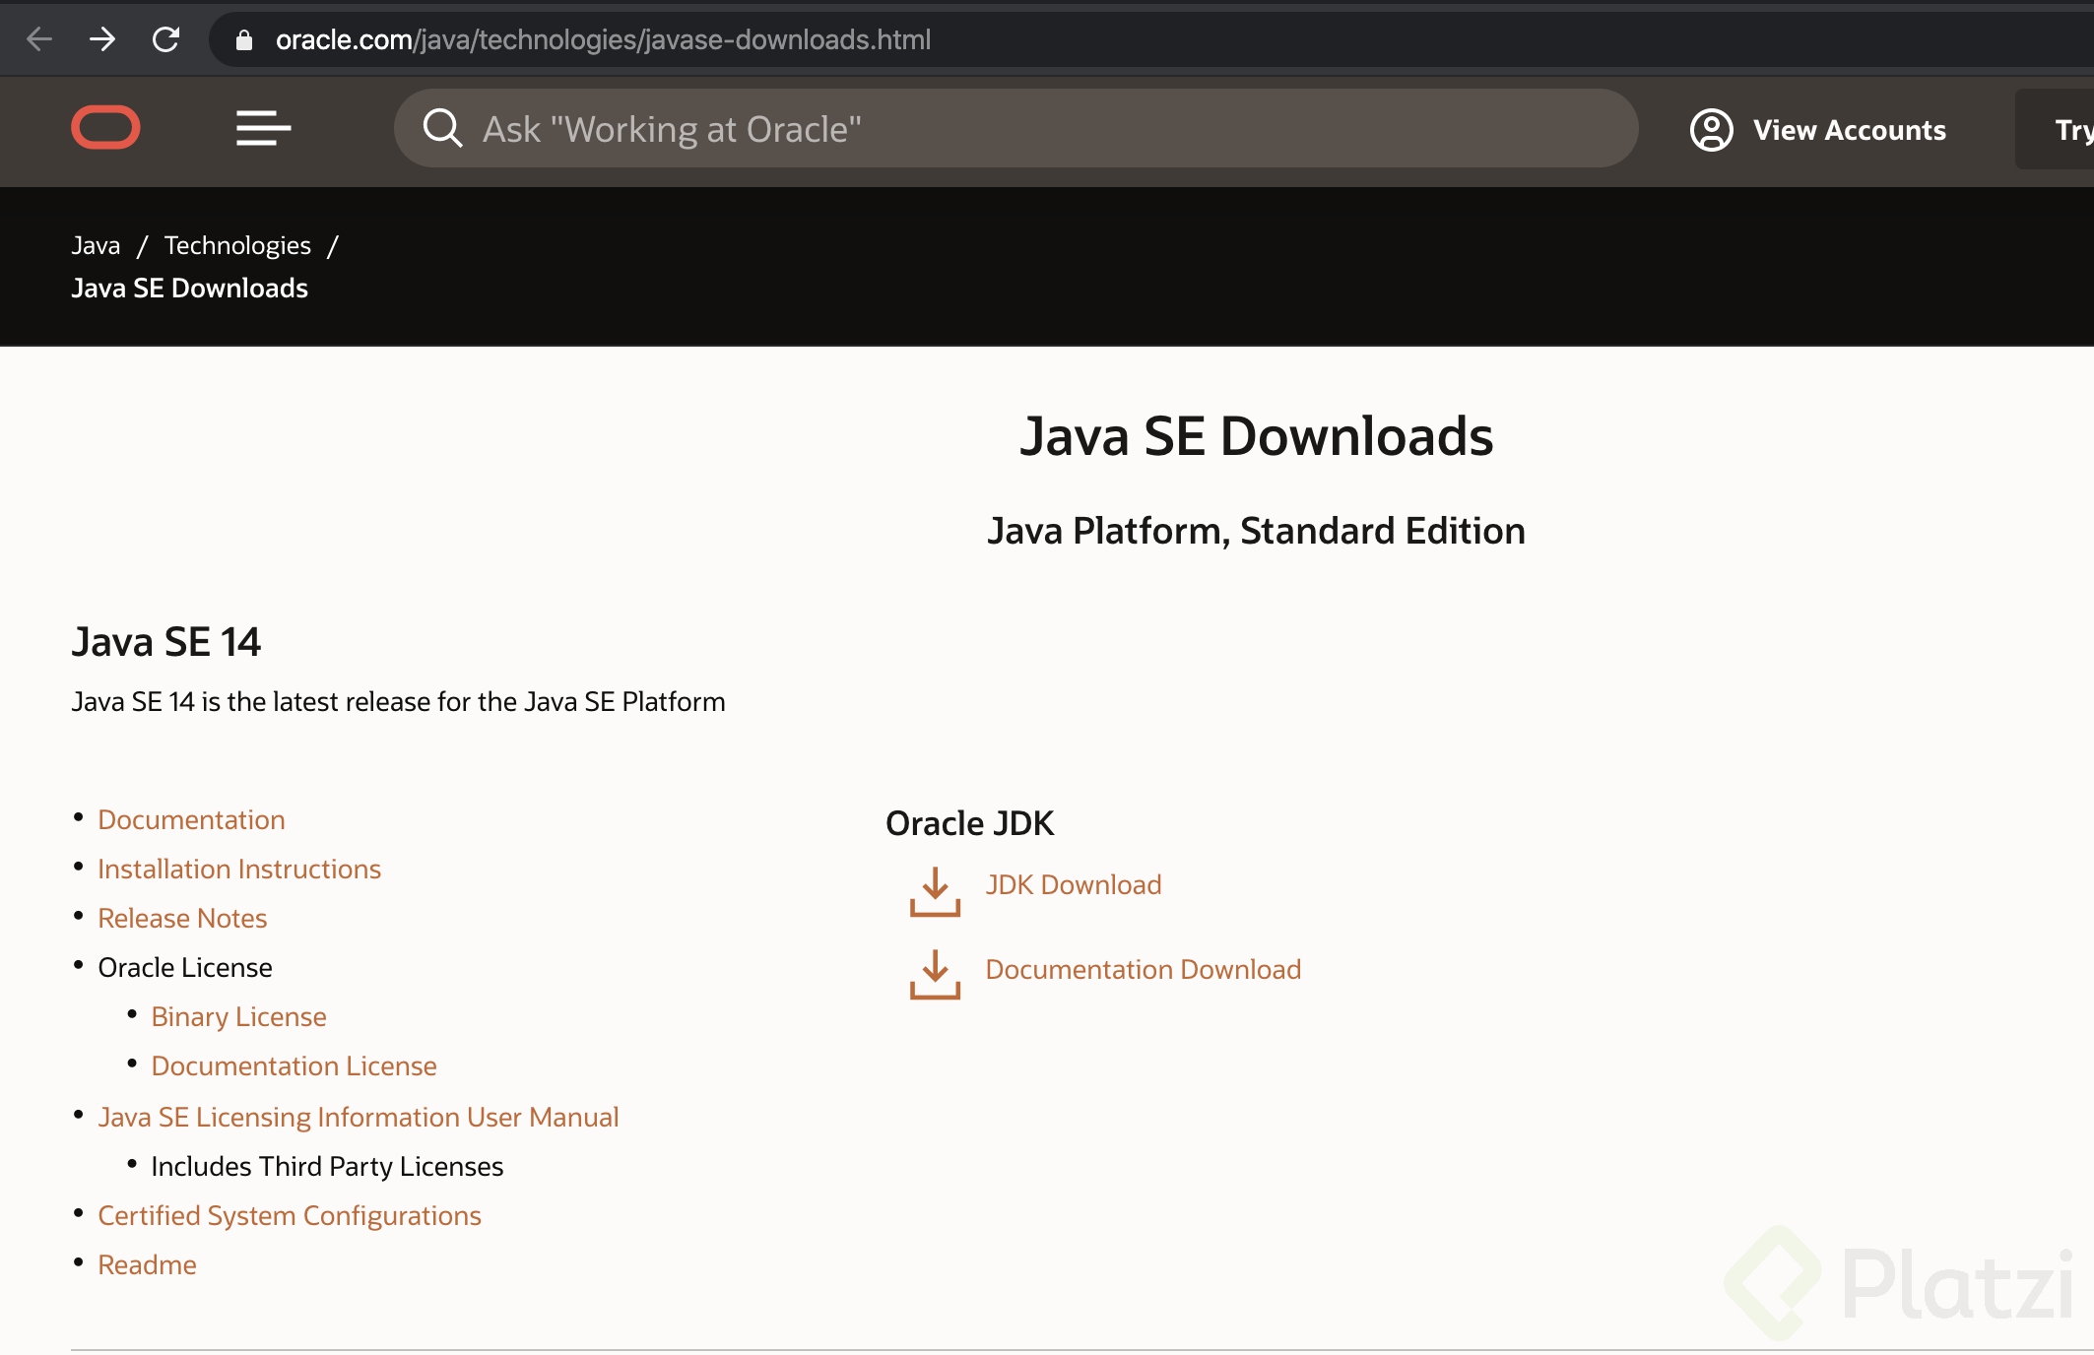Reload the page with refresh icon
This screenshot has height=1355, width=2094.
tap(165, 39)
